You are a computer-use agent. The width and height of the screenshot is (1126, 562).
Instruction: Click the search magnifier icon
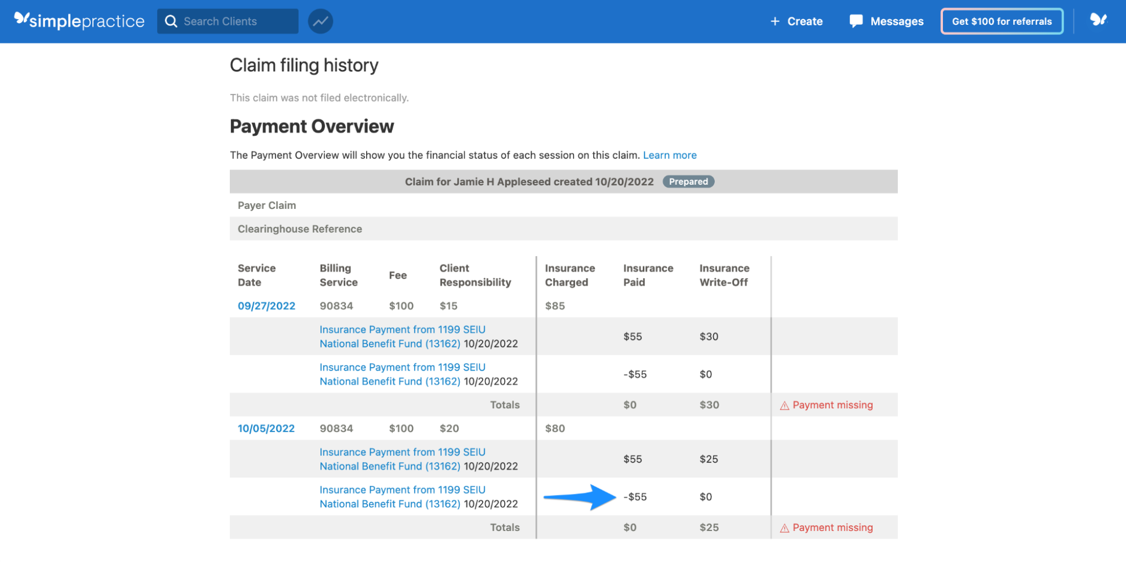coord(171,21)
